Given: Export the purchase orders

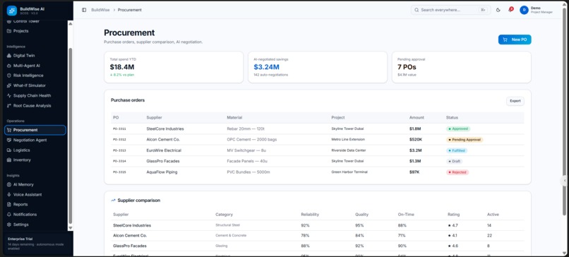Looking at the screenshot, I should pyautogui.click(x=515, y=101).
